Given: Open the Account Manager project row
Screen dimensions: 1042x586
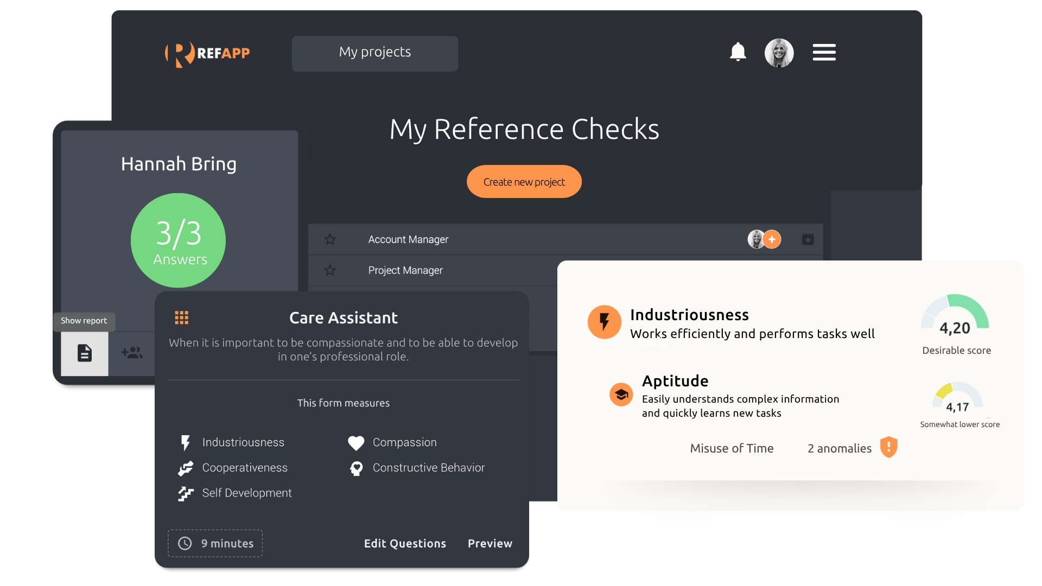Looking at the screenshot, I should 408,240.
